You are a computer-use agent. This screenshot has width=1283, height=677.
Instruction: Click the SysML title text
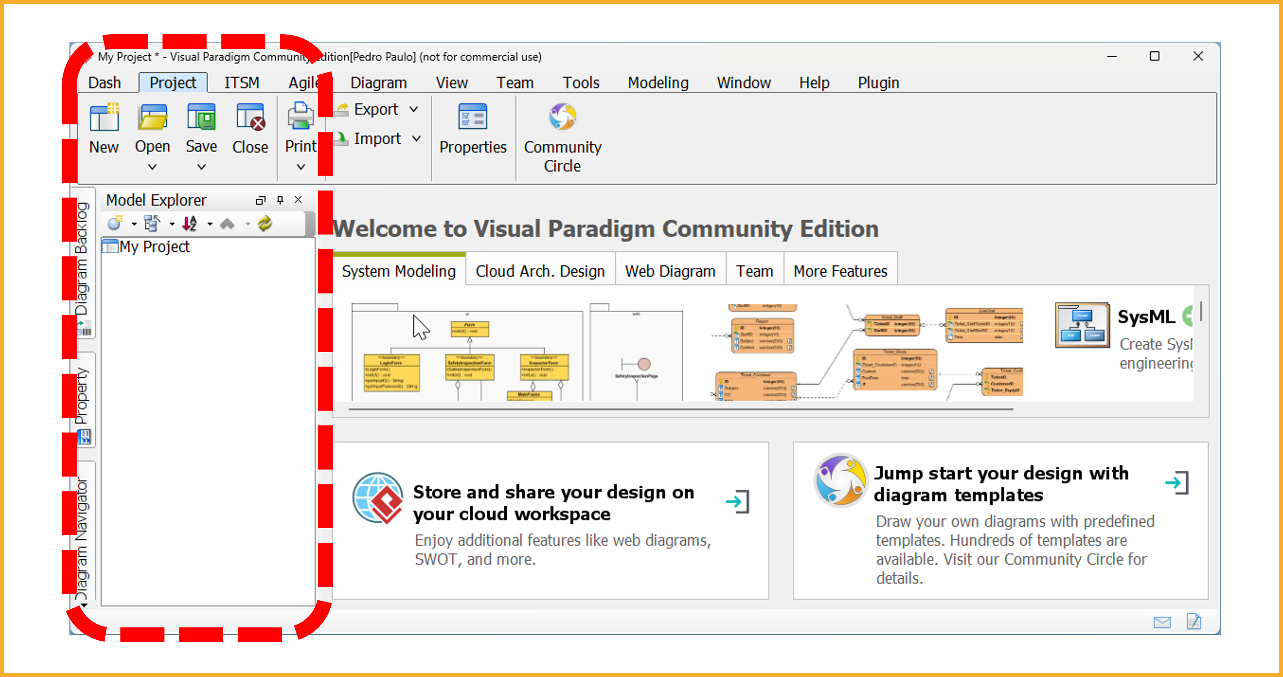[1146, 317]
